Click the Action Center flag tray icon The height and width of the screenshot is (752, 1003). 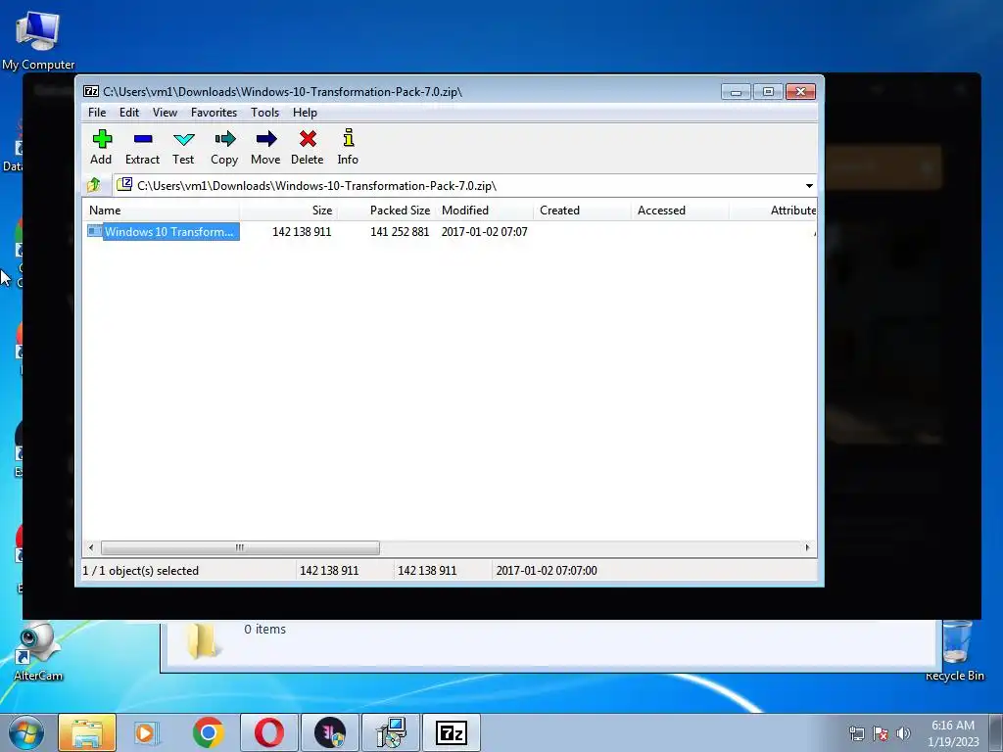881,733
